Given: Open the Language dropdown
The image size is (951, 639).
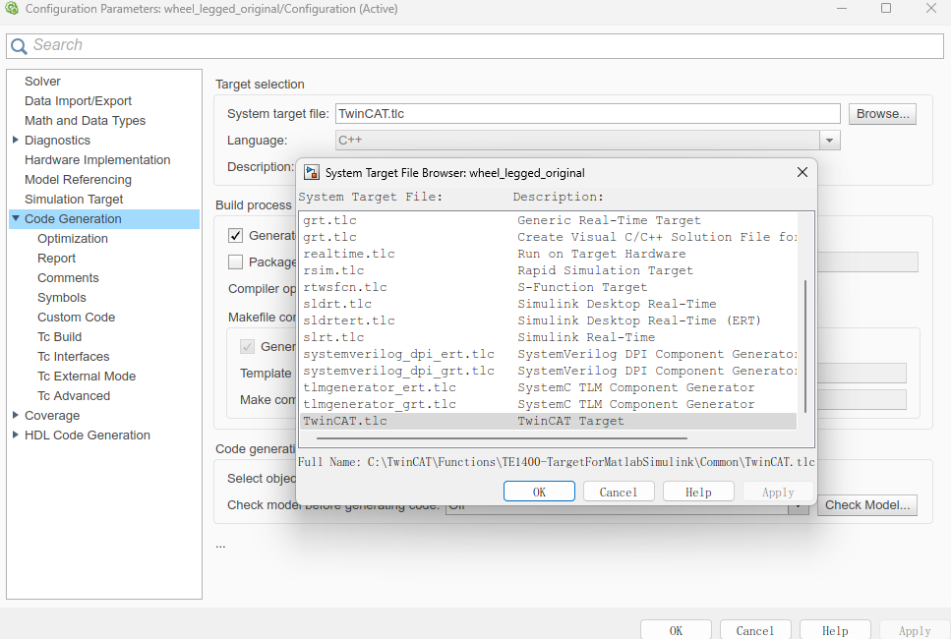Looking at the screenshot, I should tap(829, 141).
